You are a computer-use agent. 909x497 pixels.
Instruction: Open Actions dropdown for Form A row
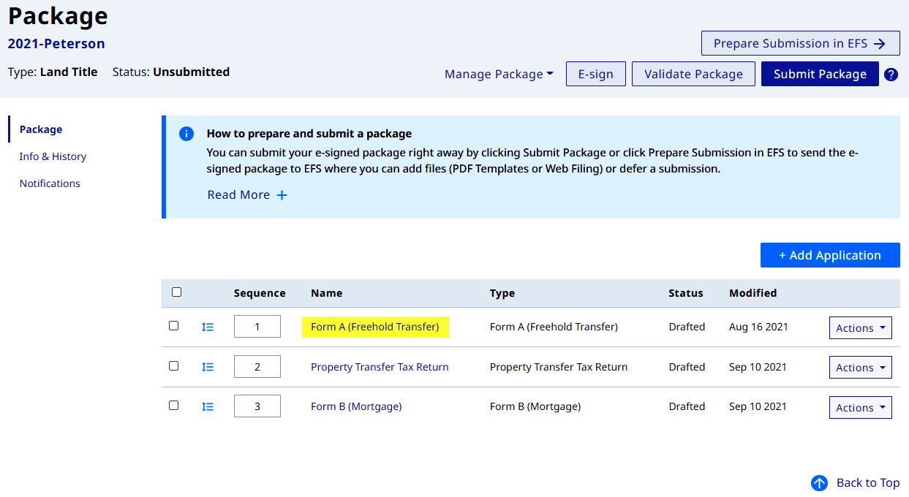coord(860,328)
